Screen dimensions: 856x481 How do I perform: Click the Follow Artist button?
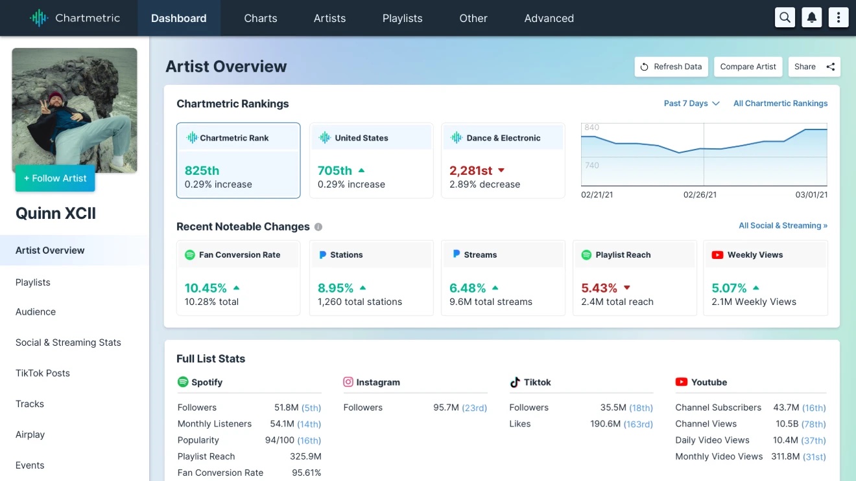pos(55,179)
